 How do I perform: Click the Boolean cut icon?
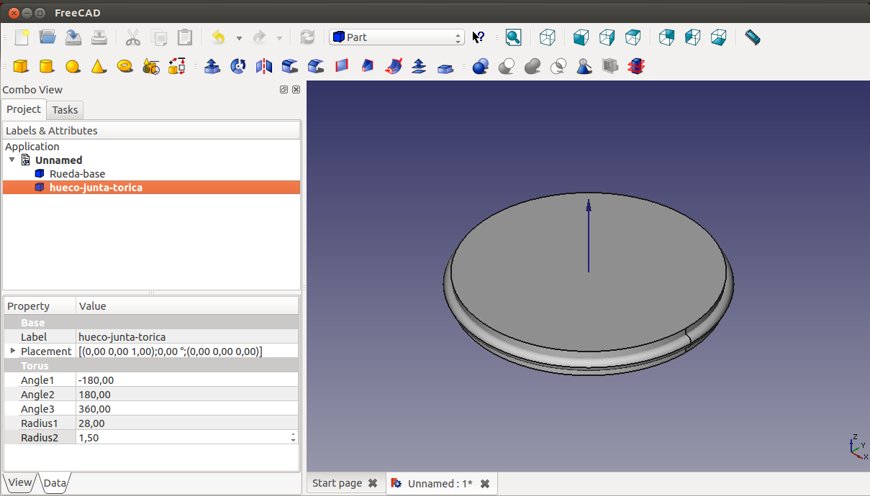coord(507,67)
